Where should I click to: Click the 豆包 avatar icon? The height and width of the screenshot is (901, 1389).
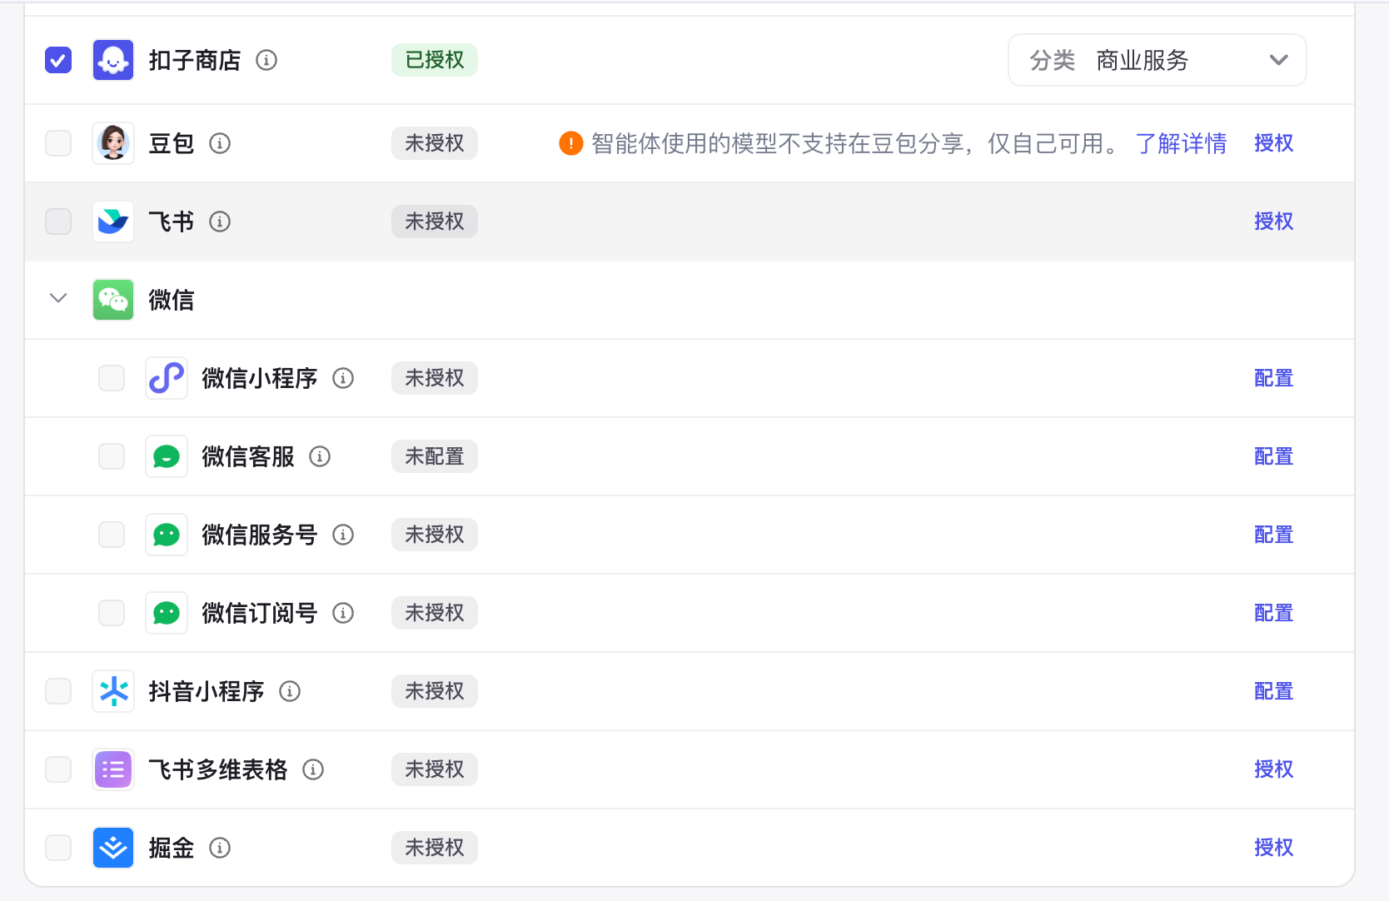[113, 143]
